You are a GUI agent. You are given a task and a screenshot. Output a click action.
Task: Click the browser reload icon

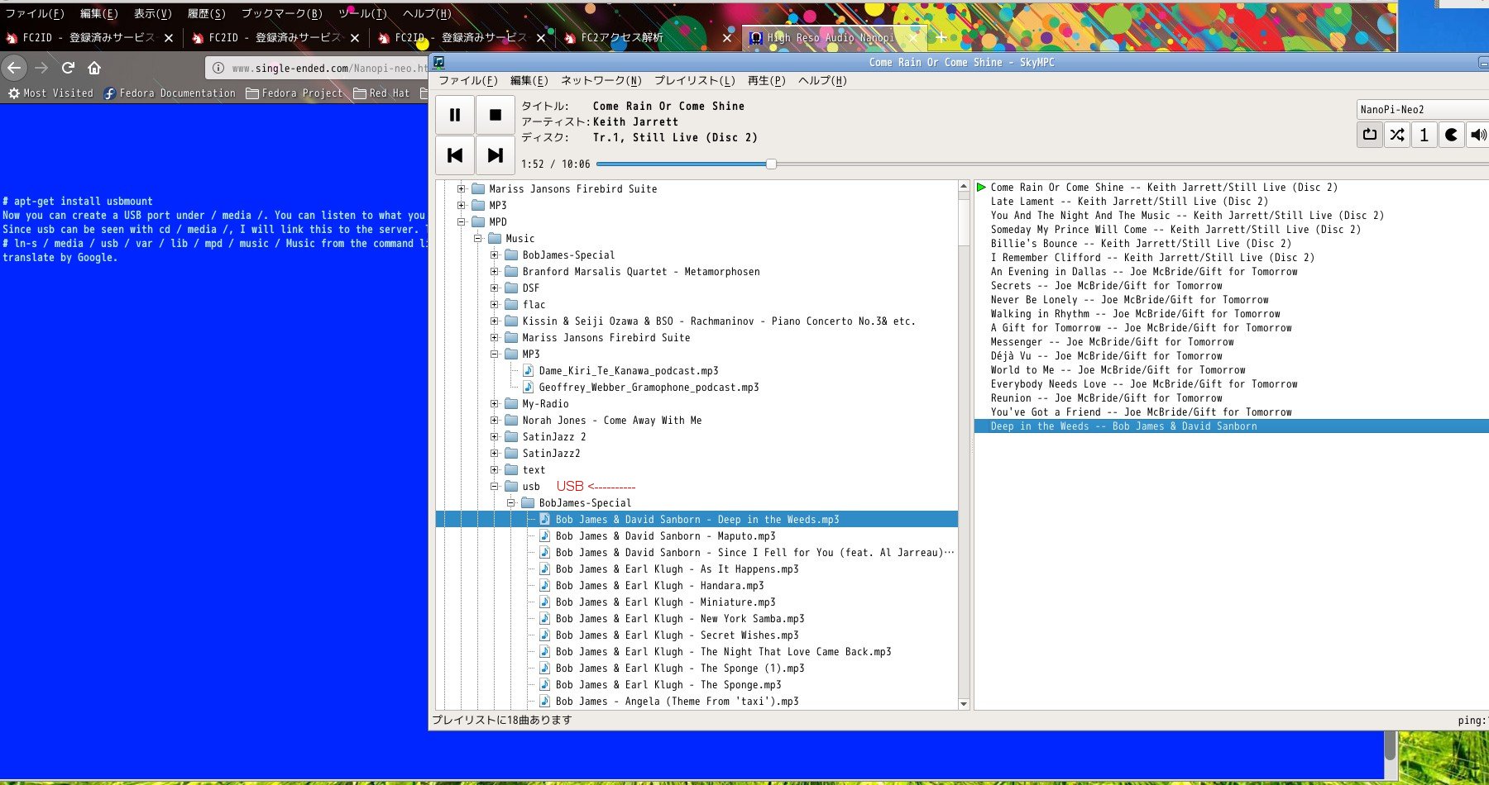pos(68,68)
